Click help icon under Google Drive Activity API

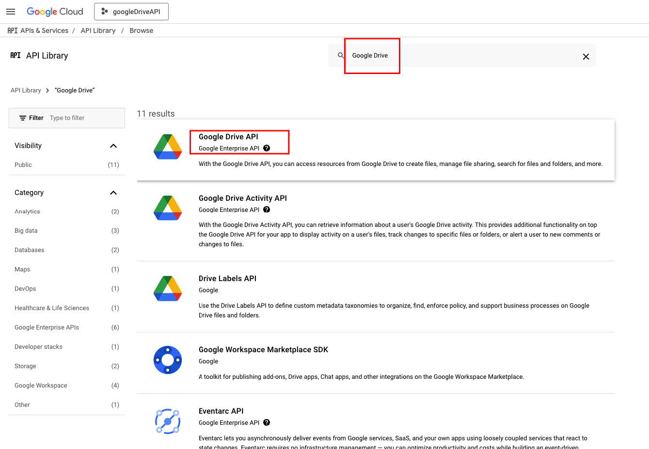point(267,210)
